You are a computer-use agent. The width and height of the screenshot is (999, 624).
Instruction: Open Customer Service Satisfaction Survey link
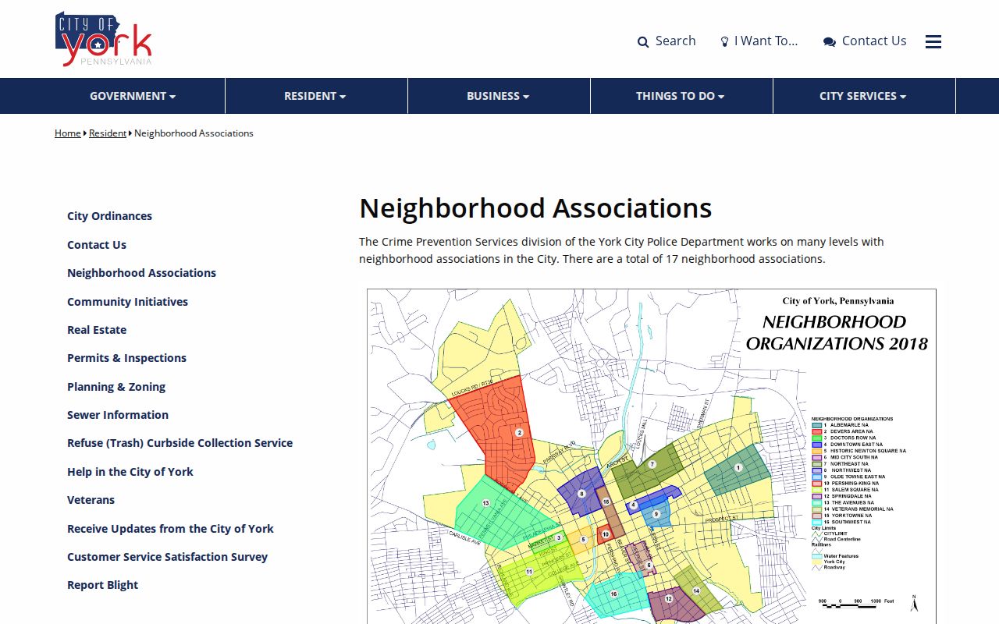click(167, 557)
